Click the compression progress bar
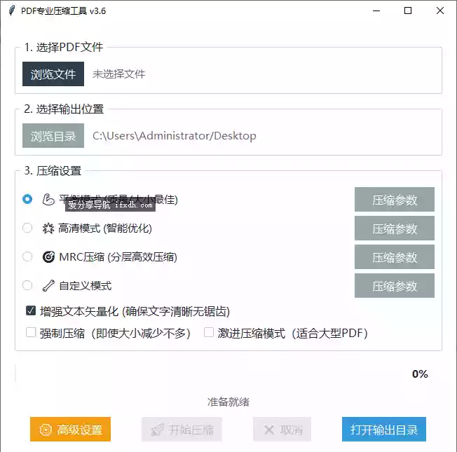The width and height of the screenshot is (457, 452). click(x=210, y=374)
